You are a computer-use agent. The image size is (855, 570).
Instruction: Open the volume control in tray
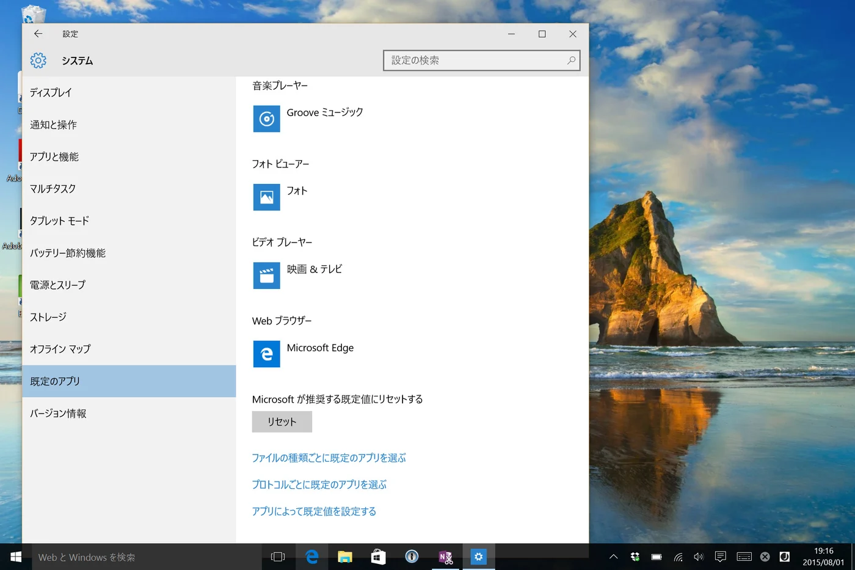click(699, 557)
